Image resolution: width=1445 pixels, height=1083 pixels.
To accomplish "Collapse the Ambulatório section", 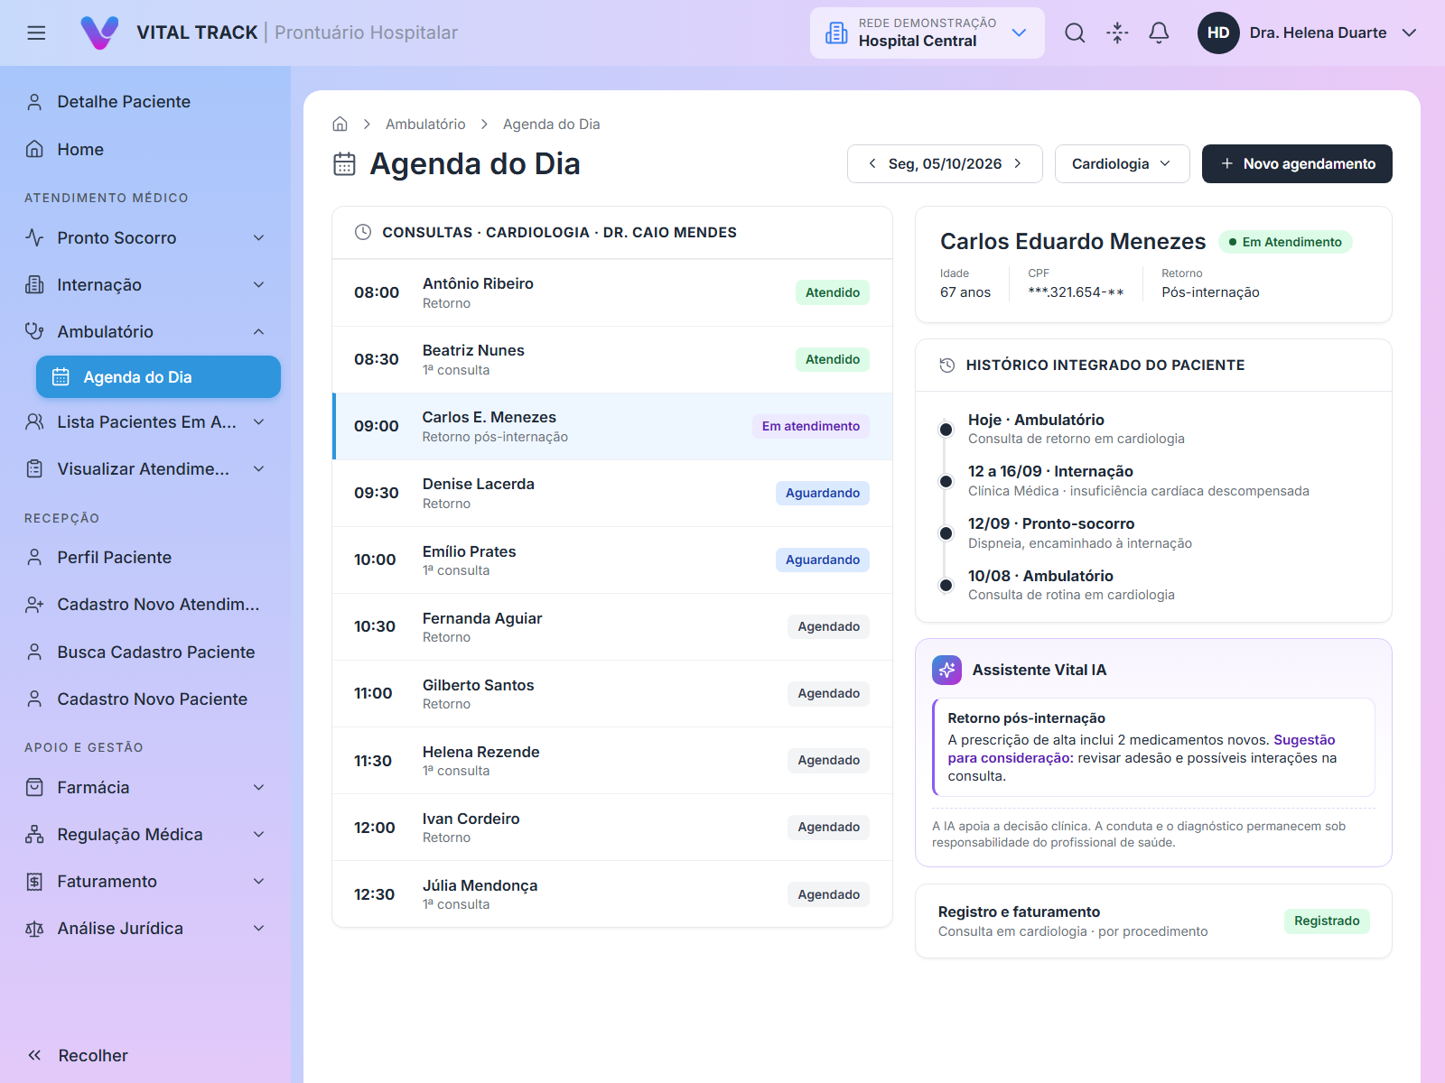I will tap(259, 331).
